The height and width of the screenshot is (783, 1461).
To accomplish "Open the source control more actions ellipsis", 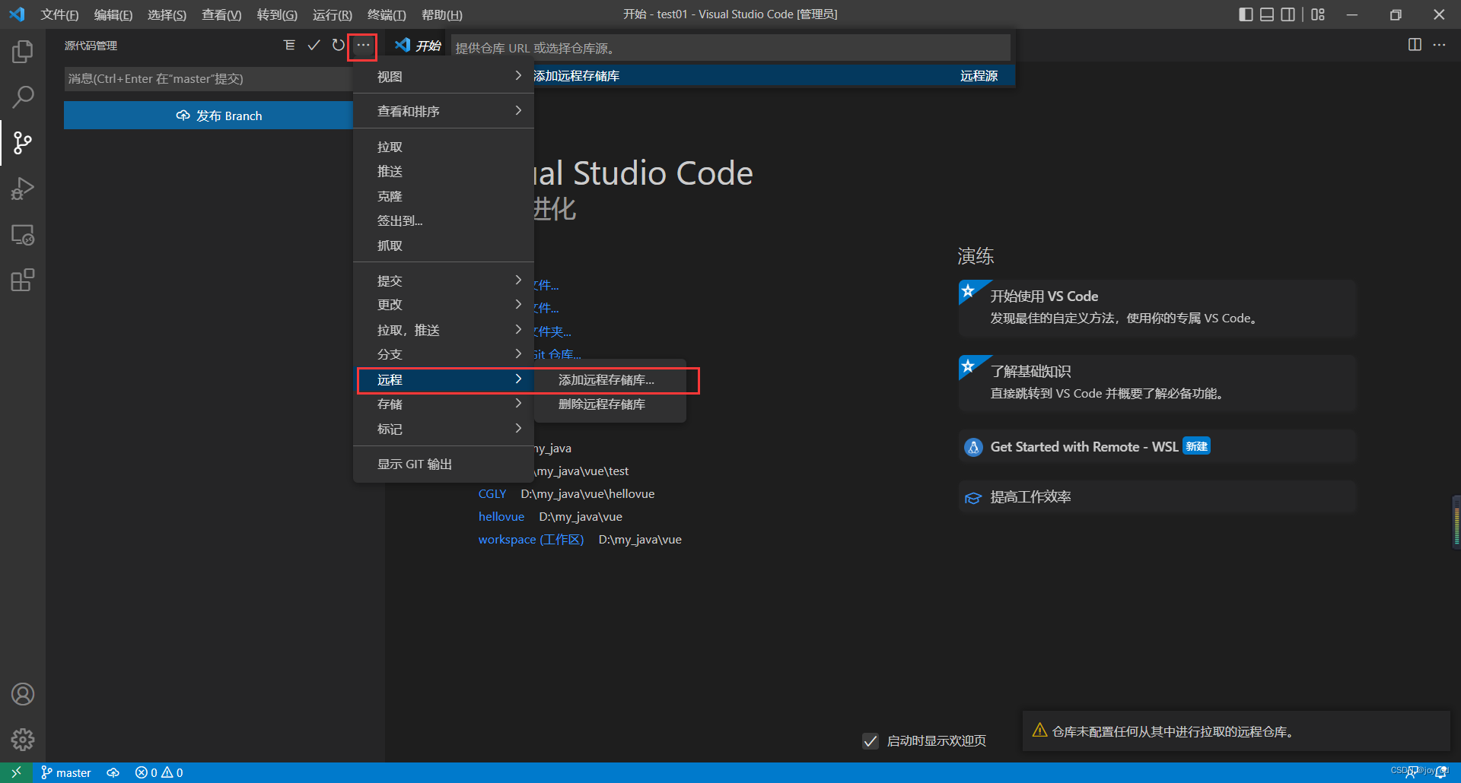I will [363, 46].
